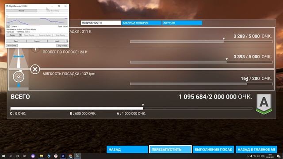Click Export in Flight Recorder
Viewport: 283px width, 159px height.
pos(37,41)
